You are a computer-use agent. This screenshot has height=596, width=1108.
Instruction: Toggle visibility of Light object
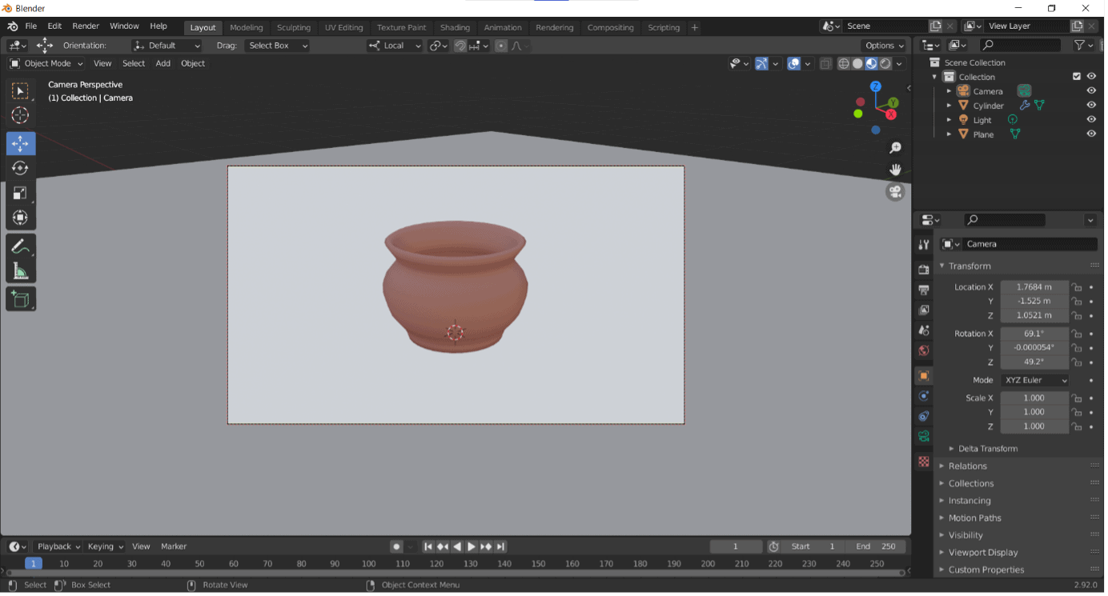(x=1090, y=120)
